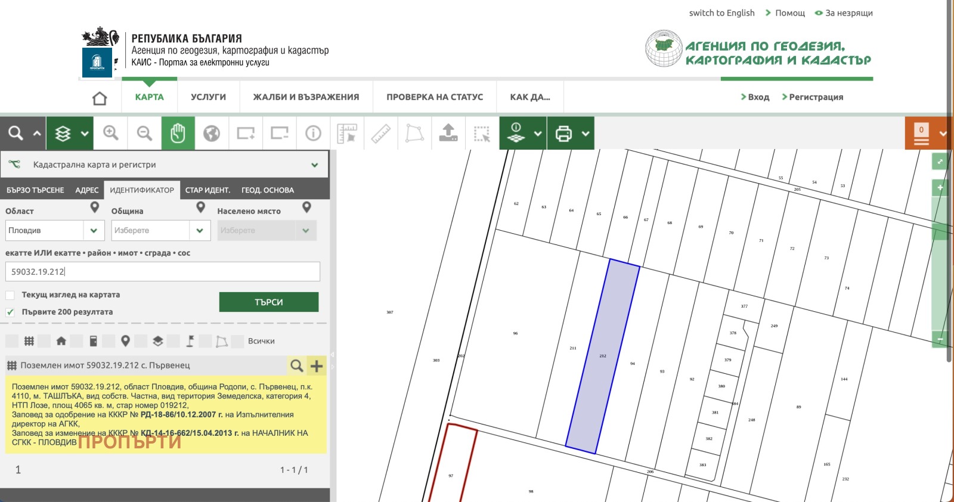954x502 pixels.
Task: Click the zoom in magnifier tool
Action: click(x=111, y=133)
